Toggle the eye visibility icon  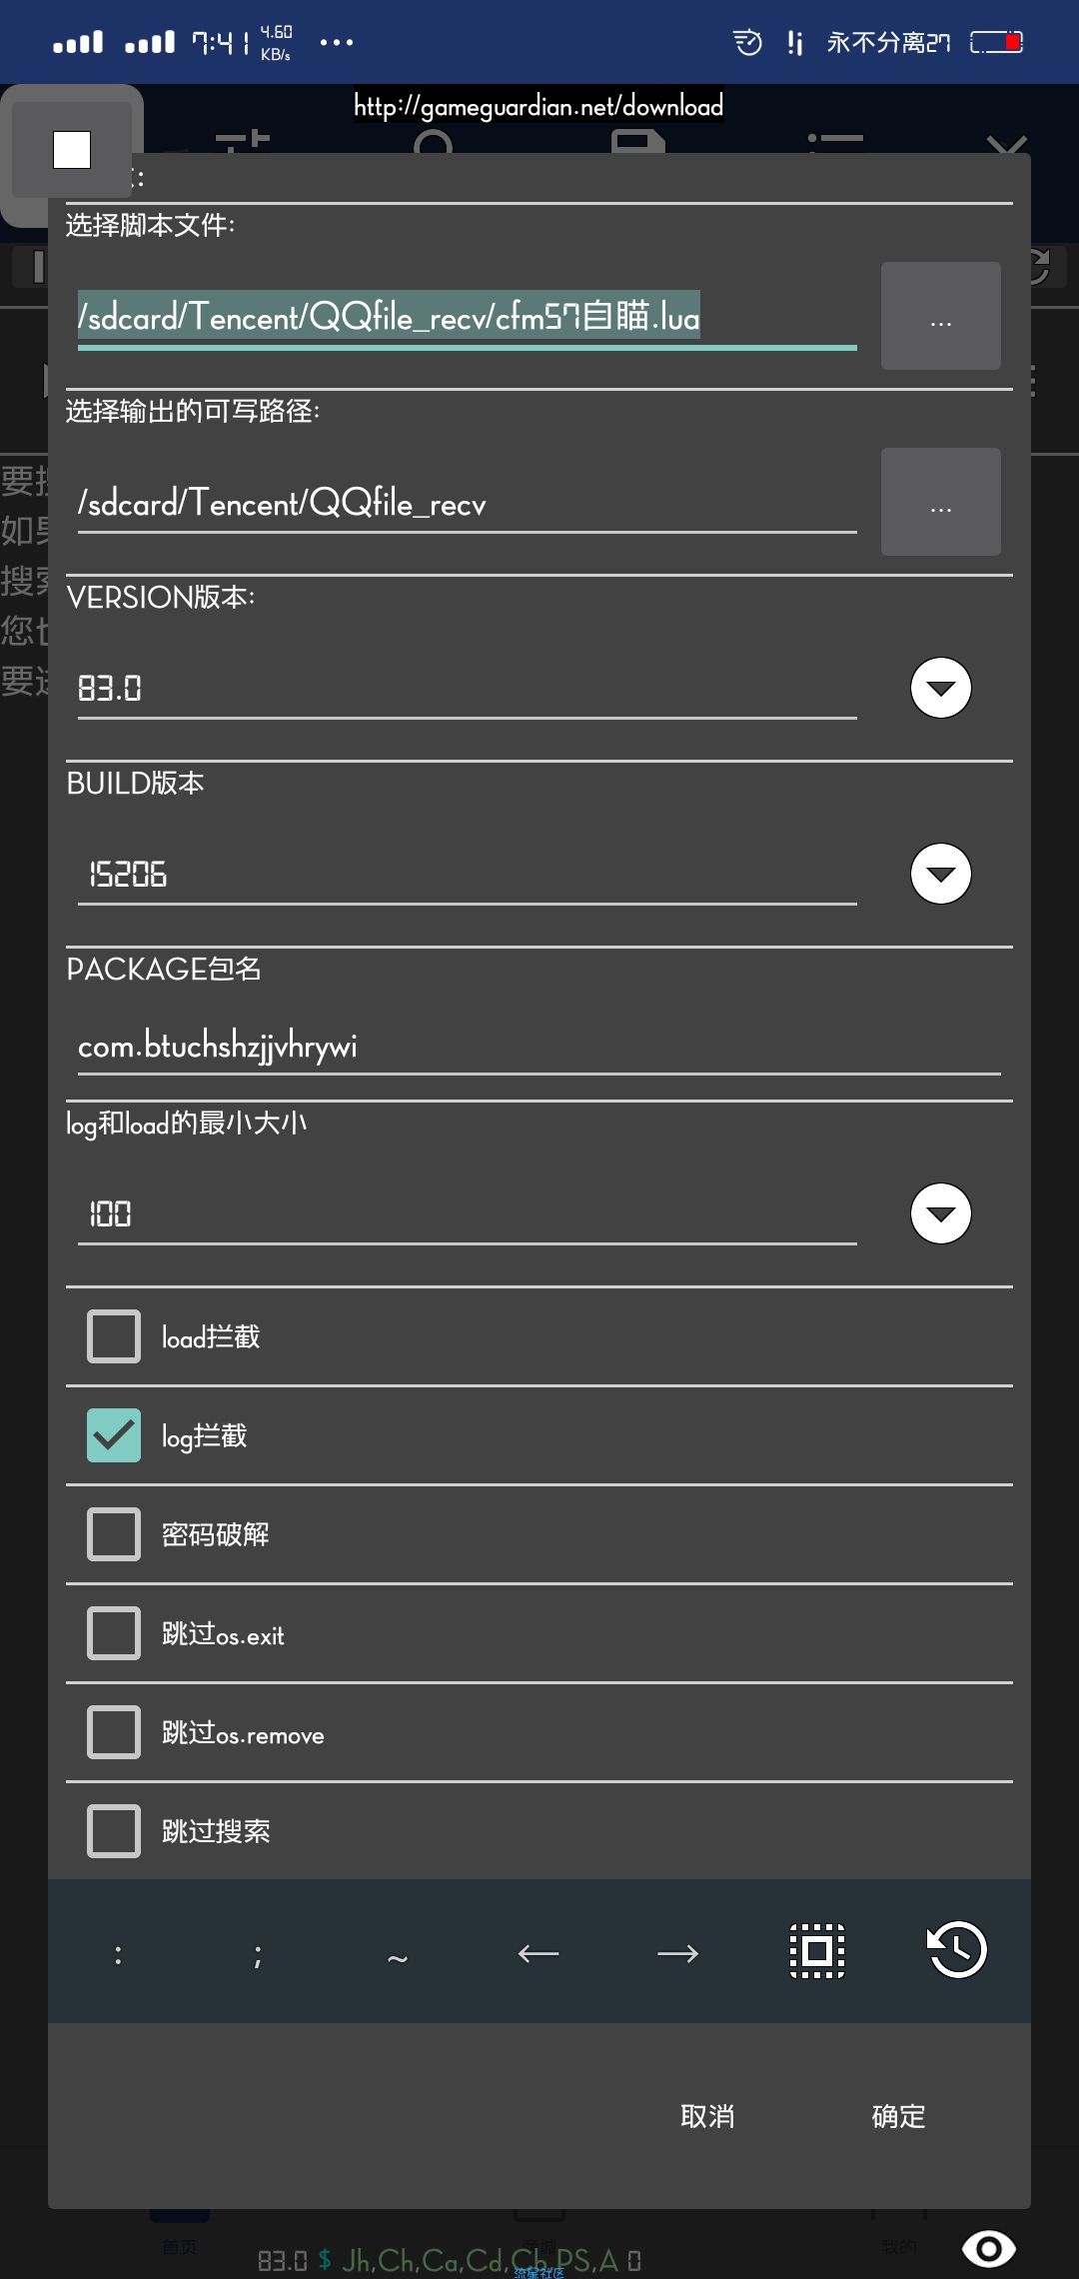pyautogui.click(x=989, y=2249)
